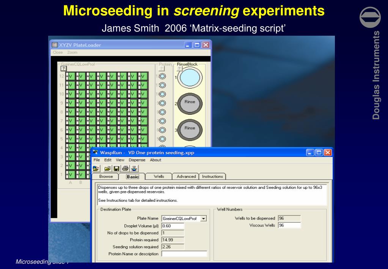Select the Protein vial at position 7
The image size is (388, 269).
[162, 121]
